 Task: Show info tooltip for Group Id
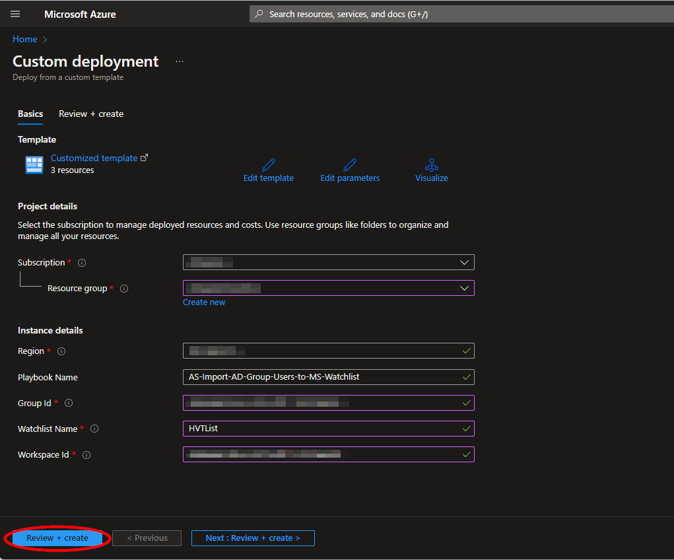[x=69, y=403]
